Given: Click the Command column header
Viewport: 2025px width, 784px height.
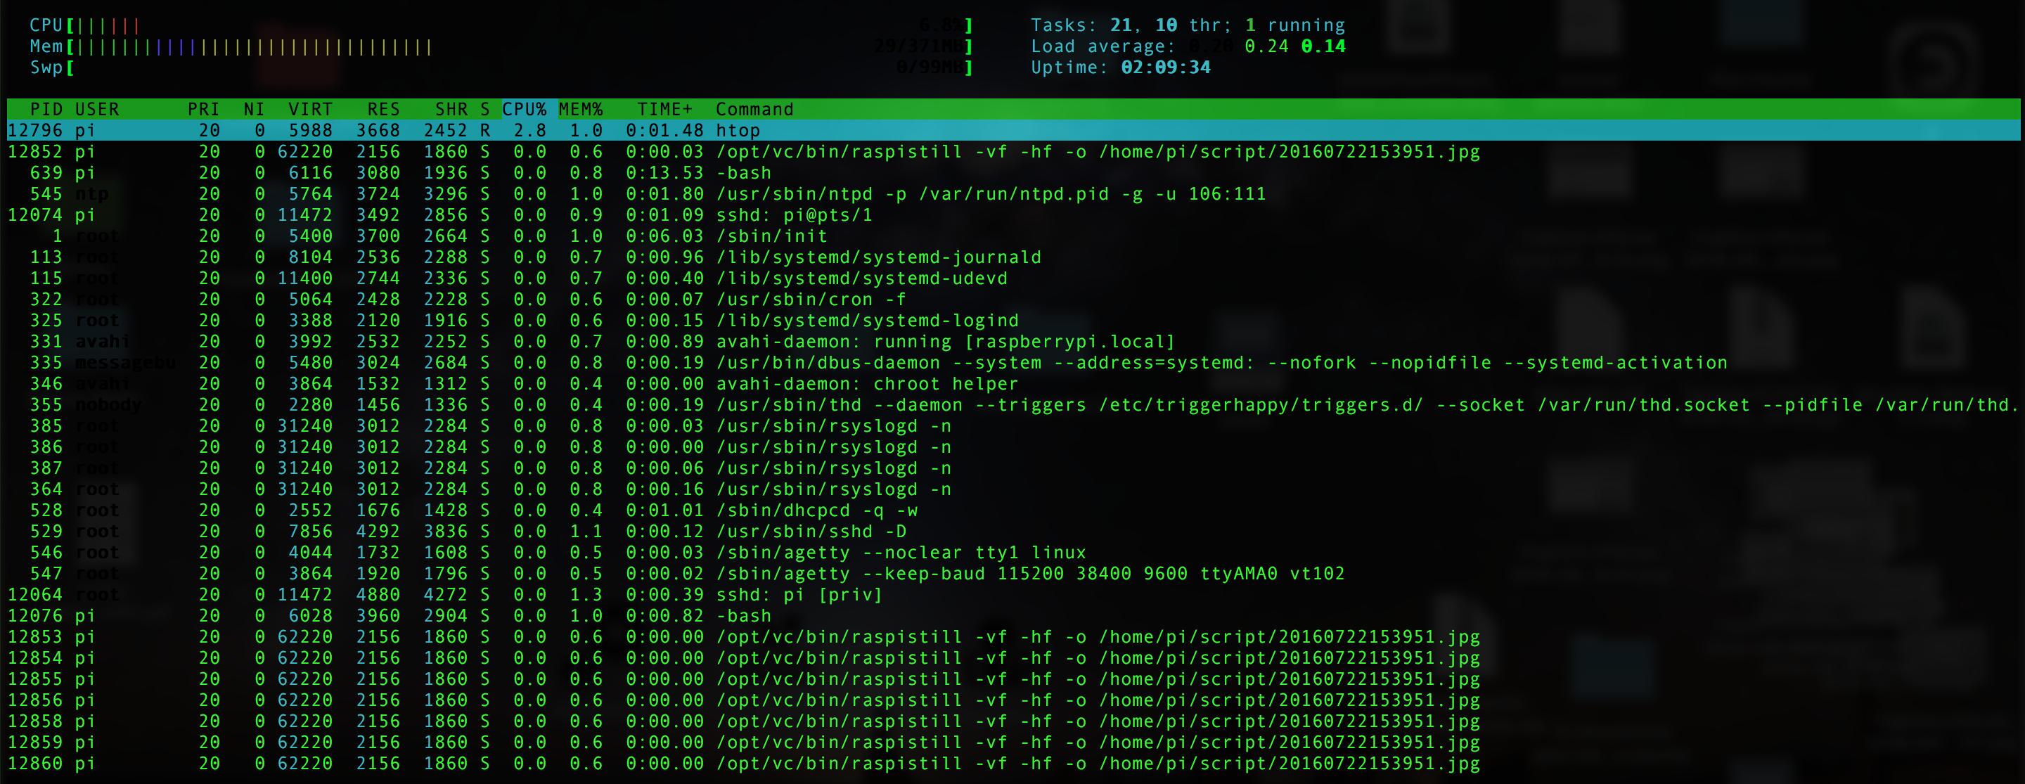Looking at the screenshot, I should coord(754,109).
